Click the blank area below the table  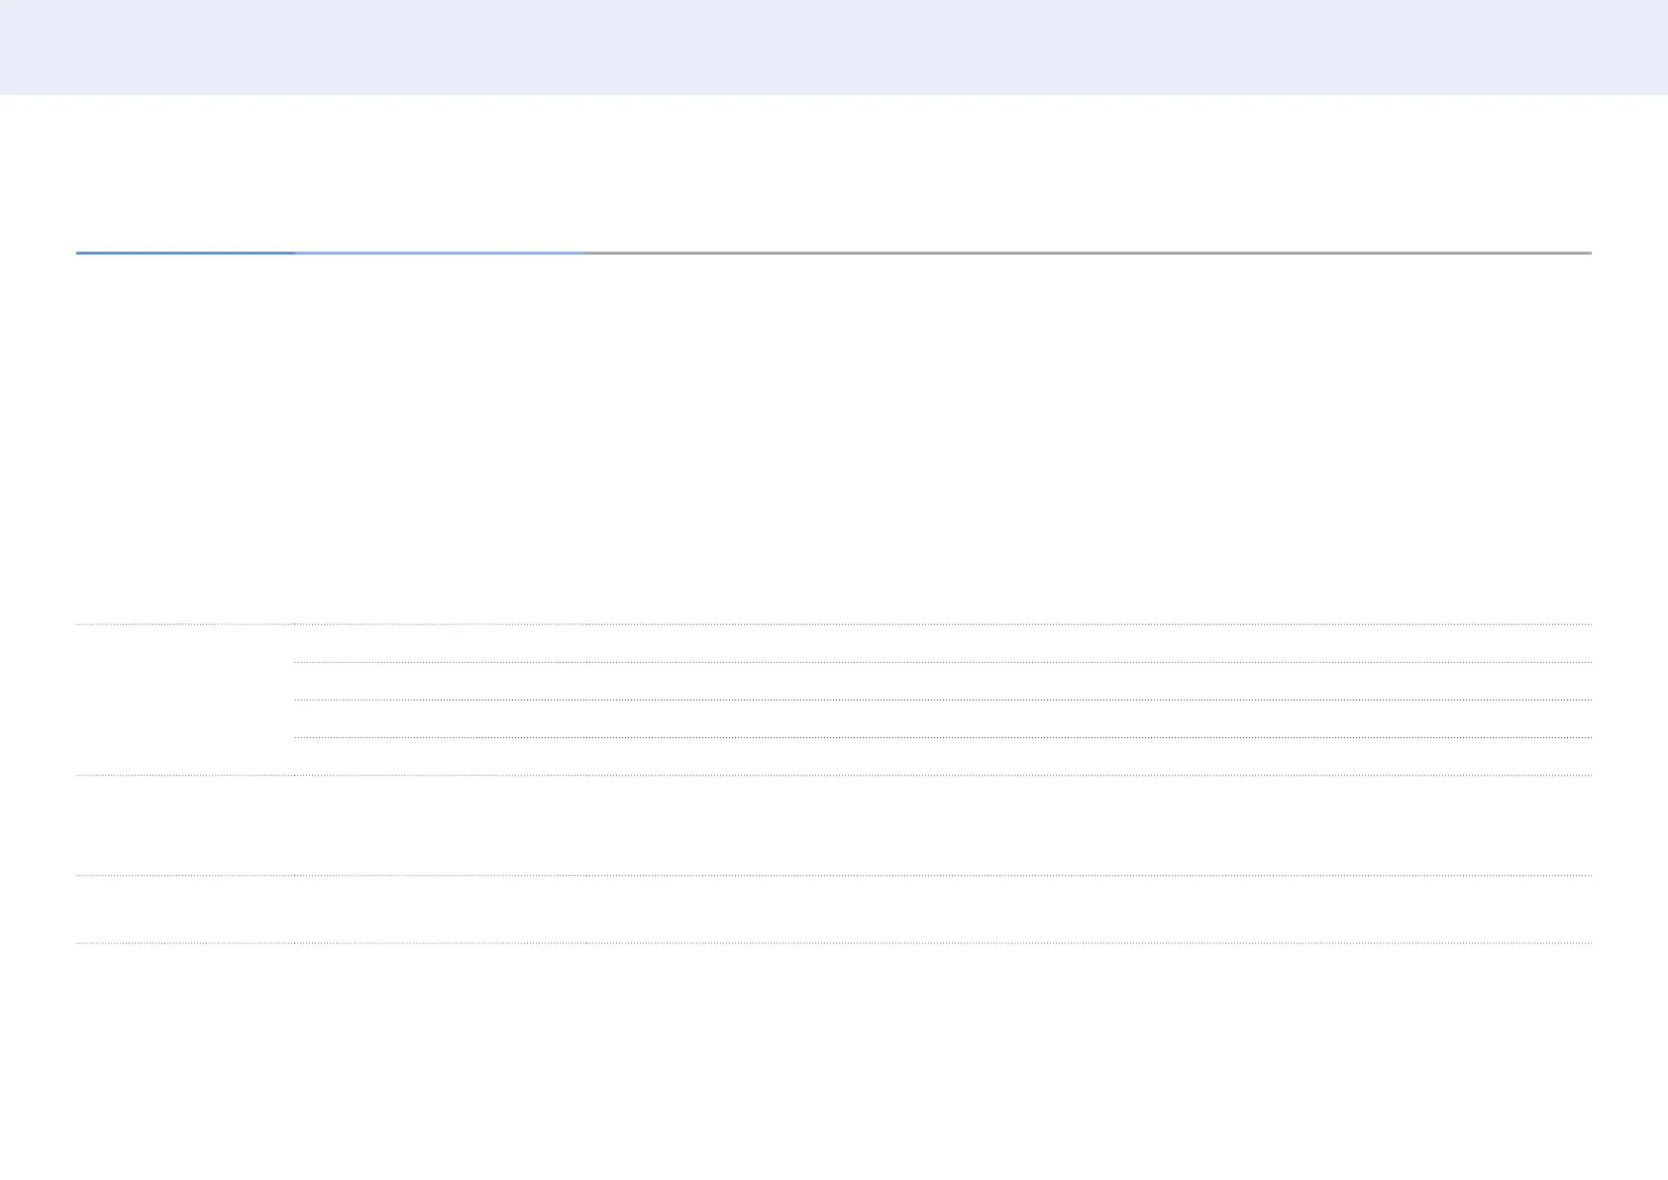pos(834,1060)
